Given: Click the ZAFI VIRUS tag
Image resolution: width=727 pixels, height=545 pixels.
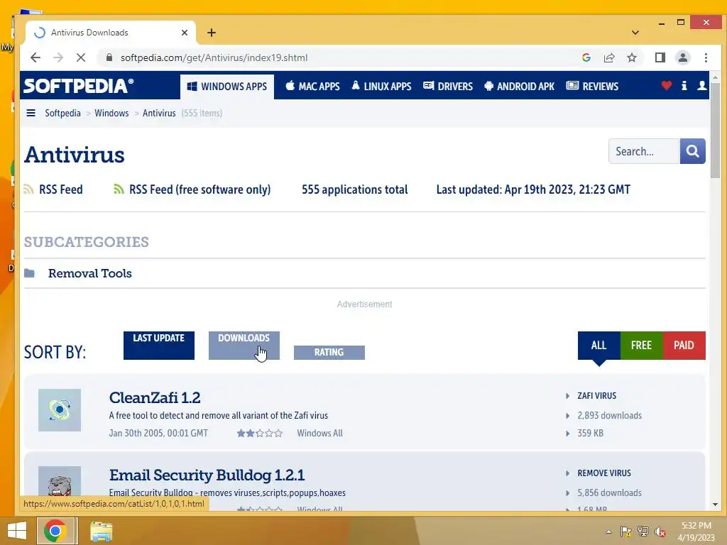Looking at the screenshot, I should [596, 396].
